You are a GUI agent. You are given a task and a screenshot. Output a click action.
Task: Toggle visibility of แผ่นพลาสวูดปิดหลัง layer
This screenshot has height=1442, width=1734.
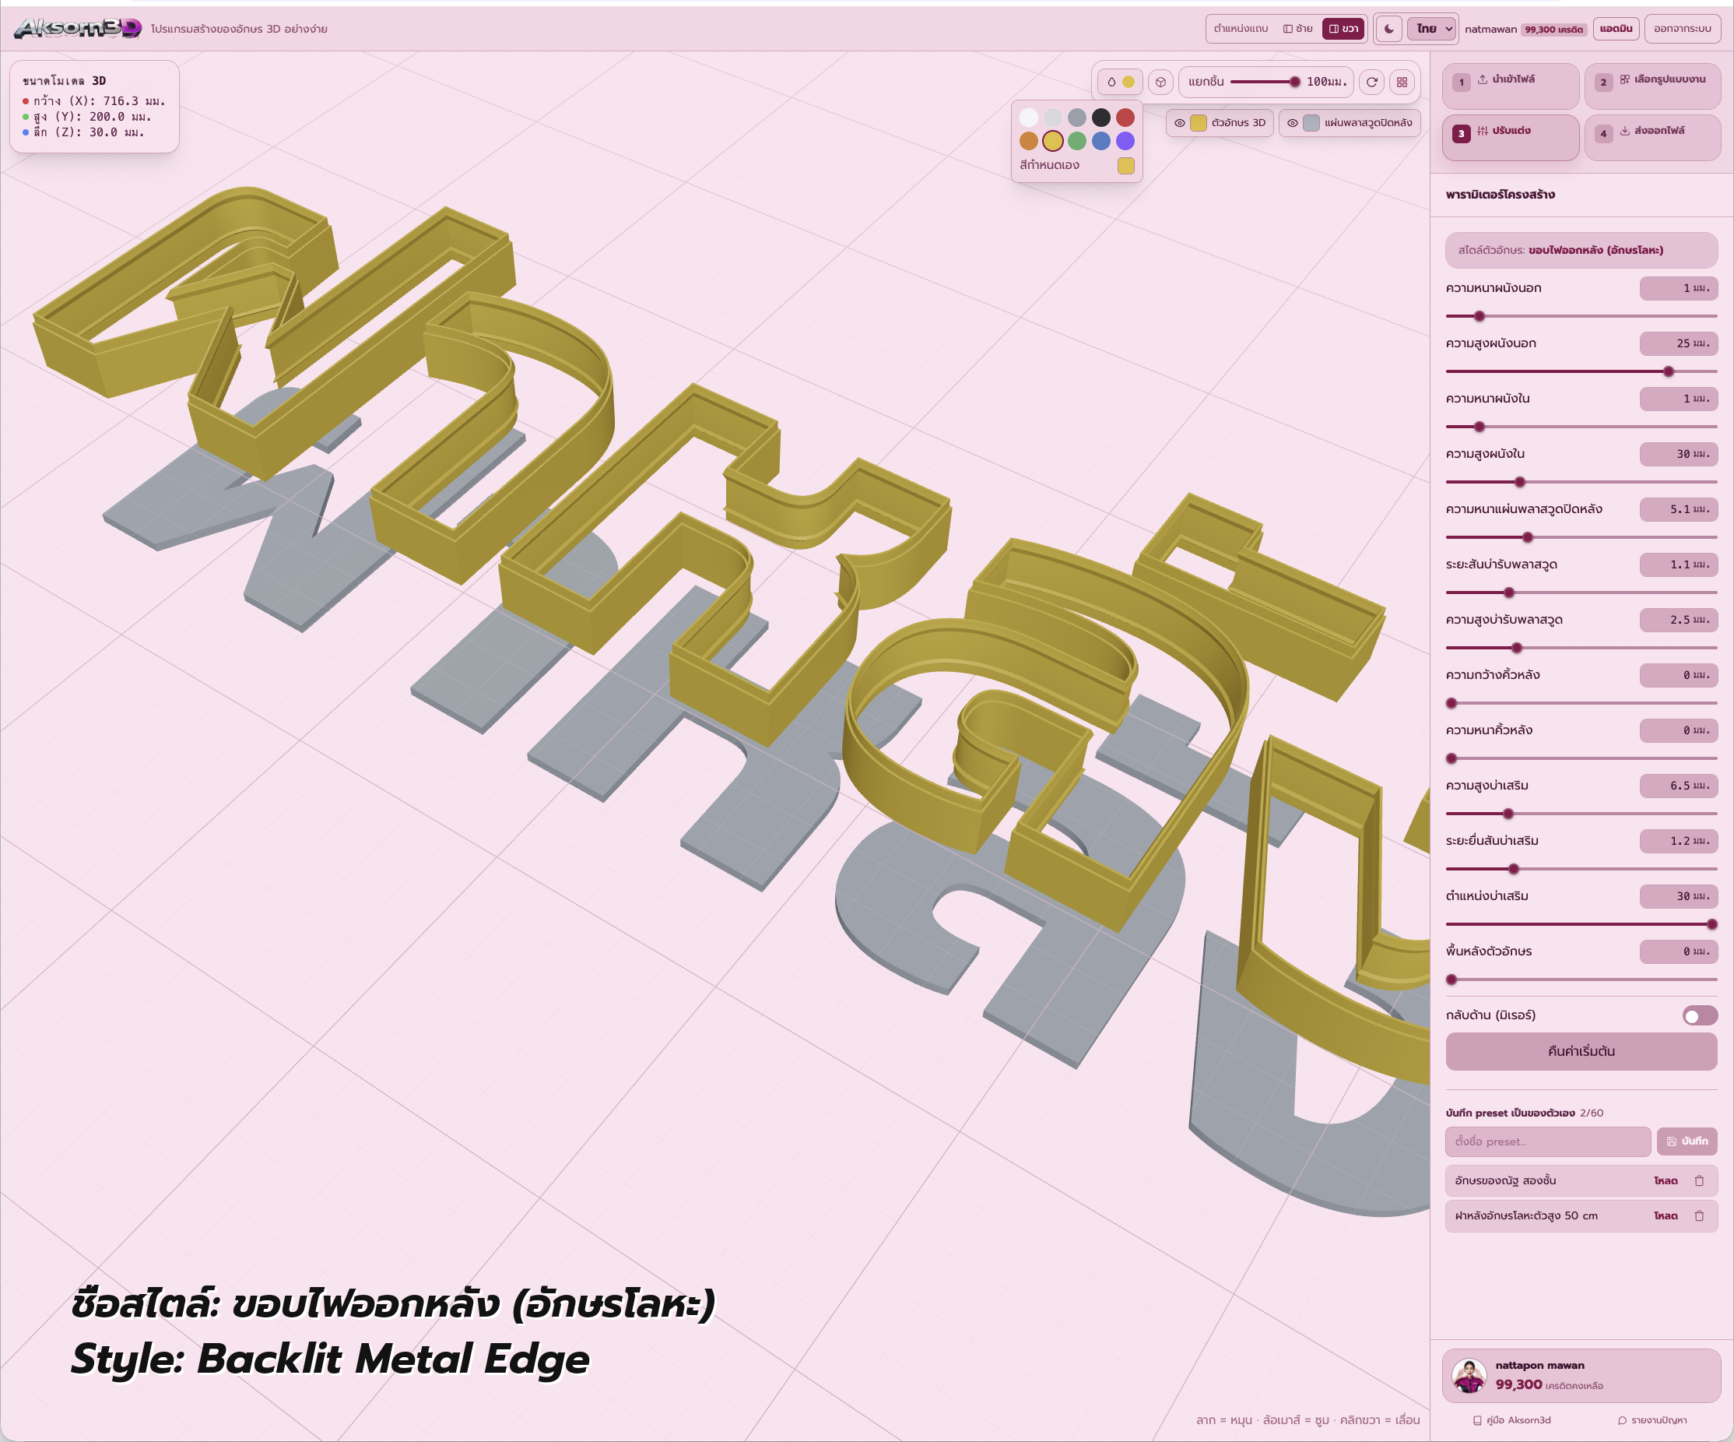pyautogui.click(x=1293, y=123)
